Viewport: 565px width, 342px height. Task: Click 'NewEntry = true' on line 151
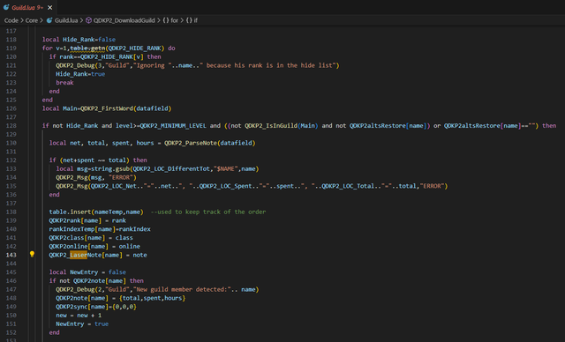(82, 324)
